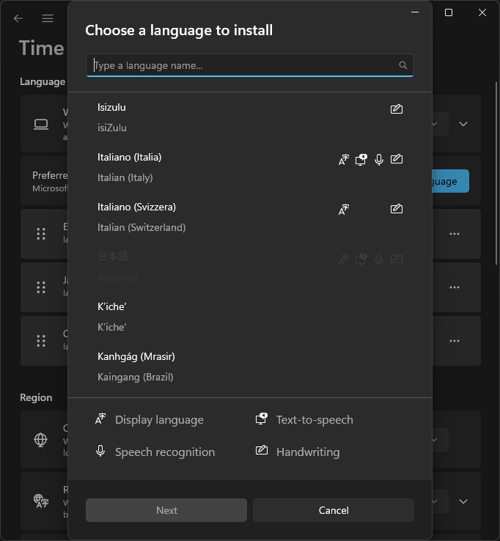Screen dimensions: 500x541
Task: Click handwriting icon for Italiano (Svizzera)
Action: pyautogui.click(x=396, y=209)
